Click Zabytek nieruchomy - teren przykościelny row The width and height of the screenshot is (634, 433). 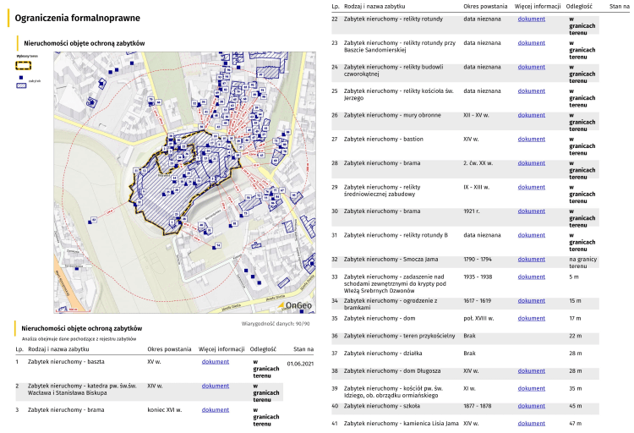click(x=465, y=339)
